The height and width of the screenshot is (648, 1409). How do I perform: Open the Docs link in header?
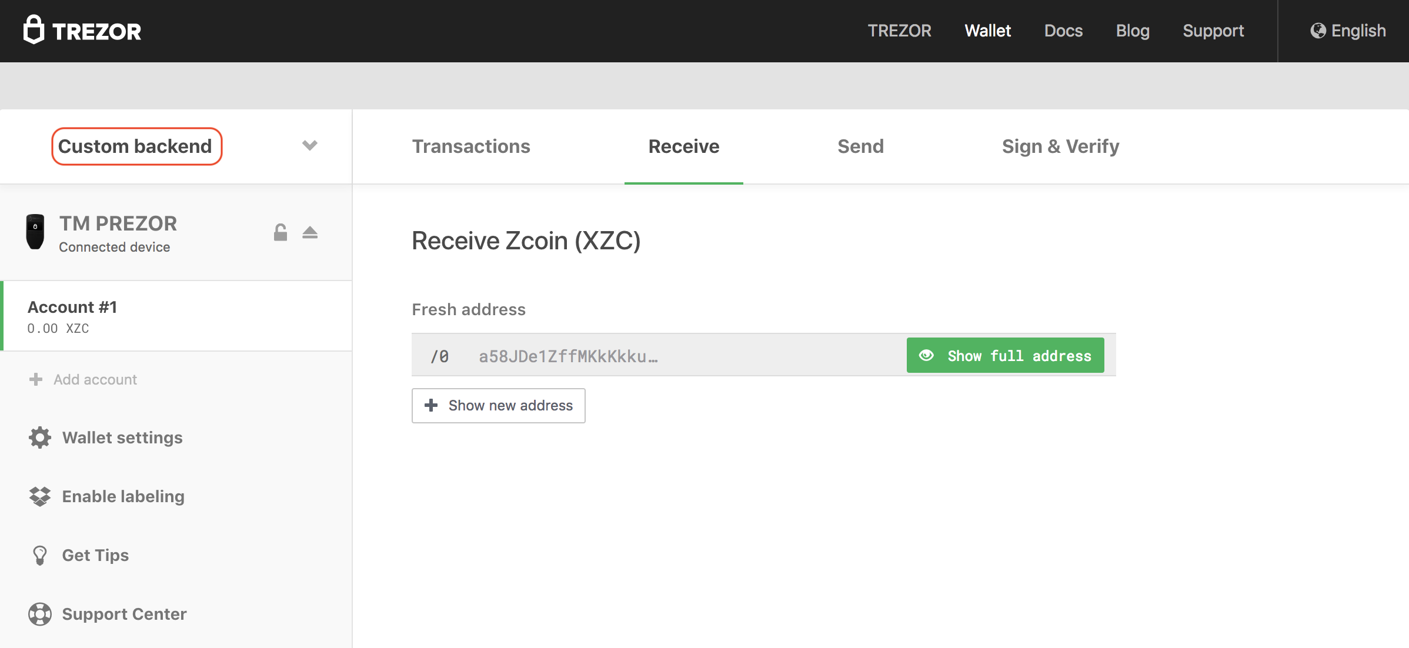point(1063,31)
